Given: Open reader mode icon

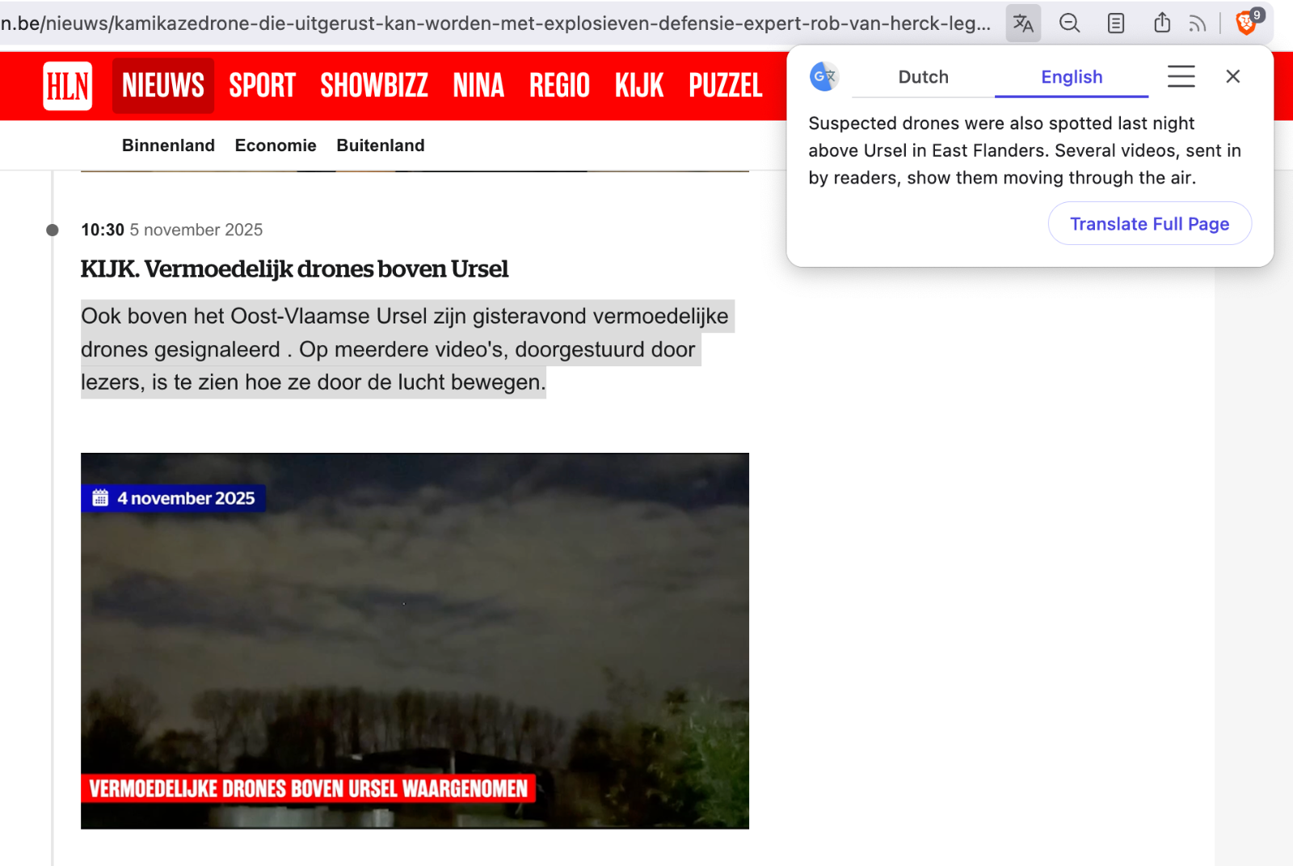Looking at the screenshot, I should tap(1116, 23).
